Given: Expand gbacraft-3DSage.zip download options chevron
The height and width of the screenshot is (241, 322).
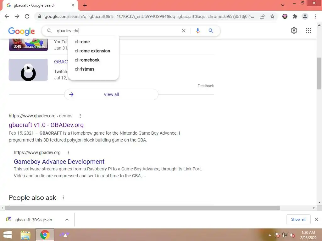Looking at the screenshot, I should pyautogui.click(x=67, y=220).
